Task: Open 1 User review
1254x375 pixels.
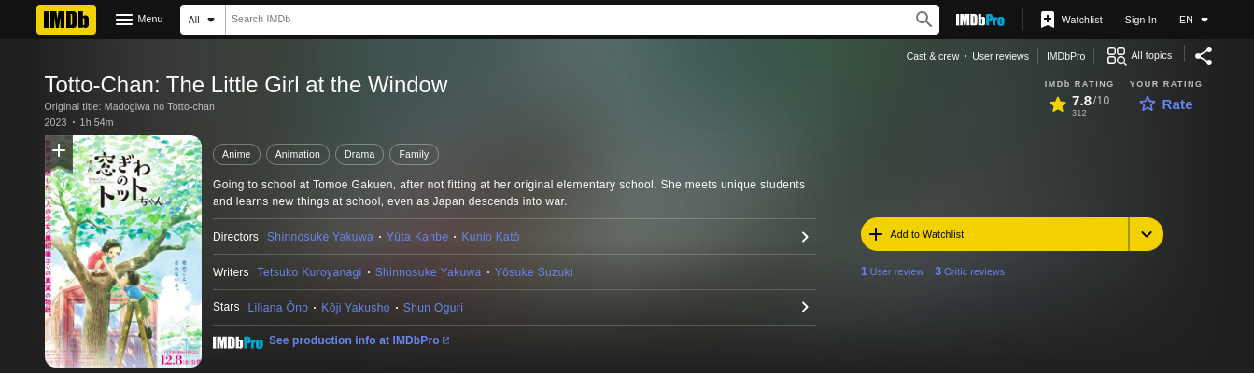Action: click(893, 271)
